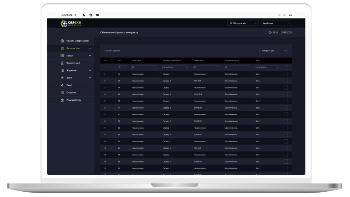Click 'Без обмежень' cell in row 3

pyautogui.click(x=231, y=88)
